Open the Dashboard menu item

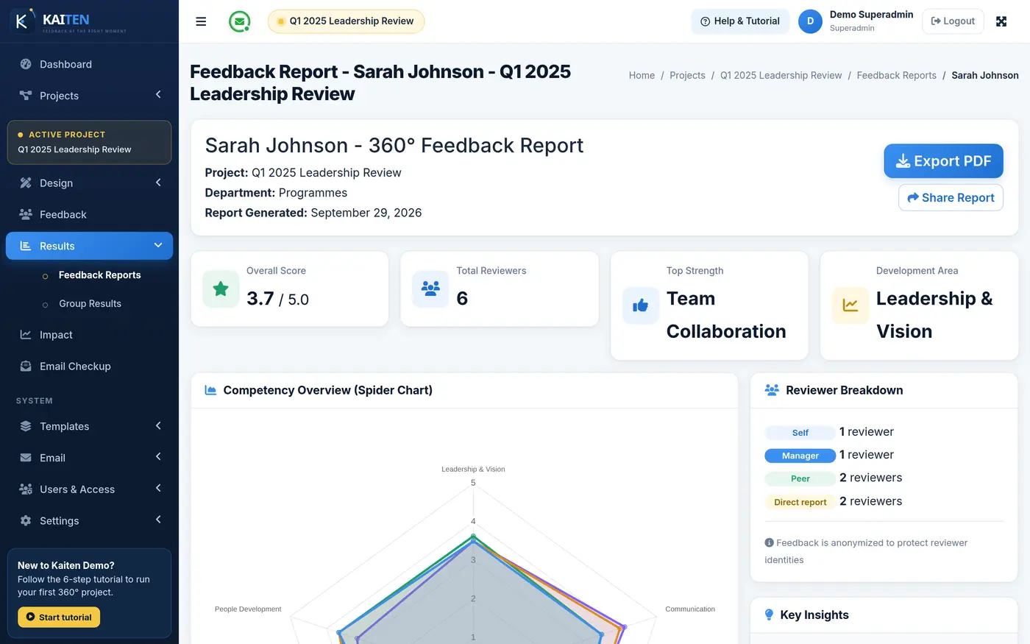pos(89,64)
